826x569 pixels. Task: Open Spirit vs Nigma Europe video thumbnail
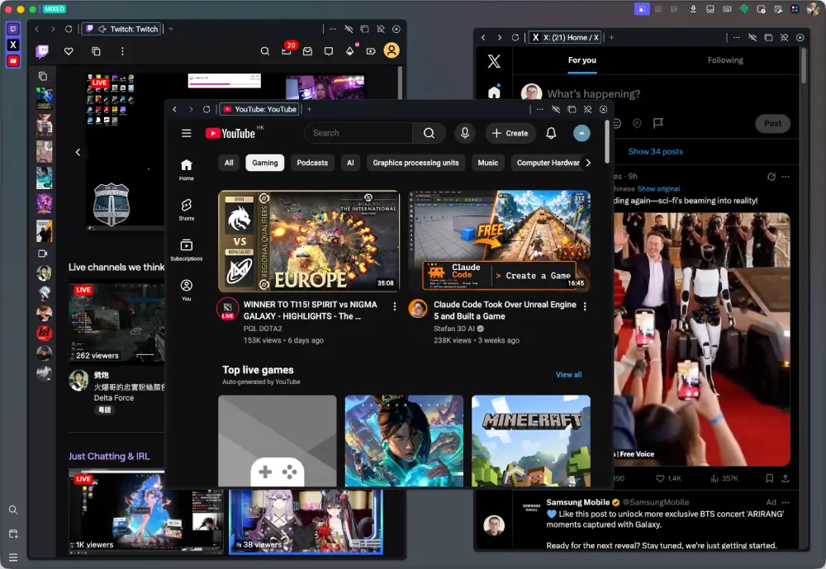[309, 241]
